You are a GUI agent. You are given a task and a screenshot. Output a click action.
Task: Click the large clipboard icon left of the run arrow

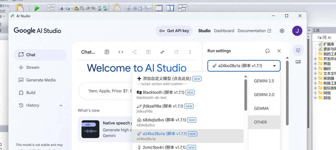pos(19,8)
